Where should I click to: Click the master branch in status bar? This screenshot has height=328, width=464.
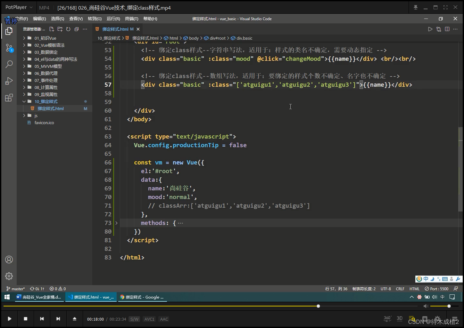pos(15,289)
